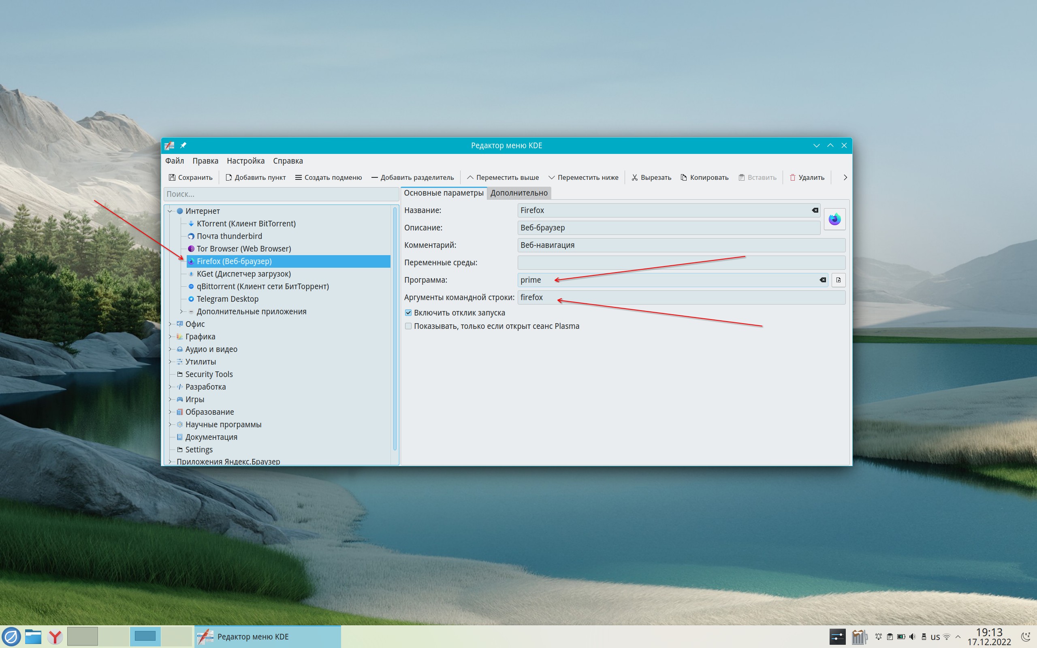Expand the Дополнительные приложения submenu
Viewport: 1037px width, 648px height.
click(x=181, y=311)
